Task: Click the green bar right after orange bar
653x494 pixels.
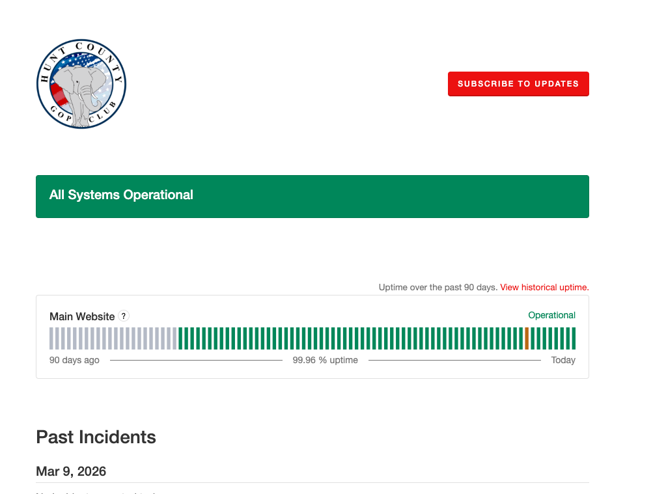Action: click(533, 338)
